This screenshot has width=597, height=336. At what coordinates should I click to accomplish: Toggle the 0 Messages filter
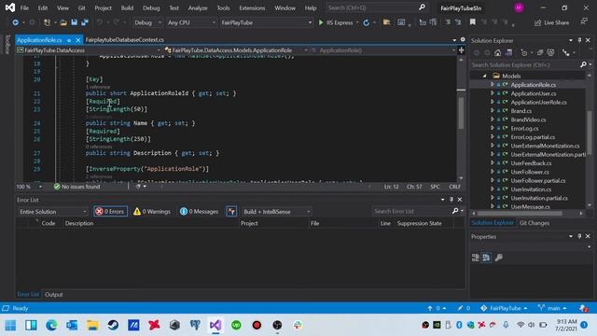[x=199, y=212]
